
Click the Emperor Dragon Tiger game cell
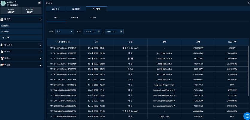coord(164,85)
